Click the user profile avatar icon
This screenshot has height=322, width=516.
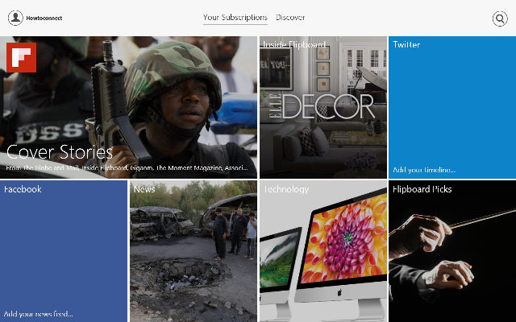[15, 18]
